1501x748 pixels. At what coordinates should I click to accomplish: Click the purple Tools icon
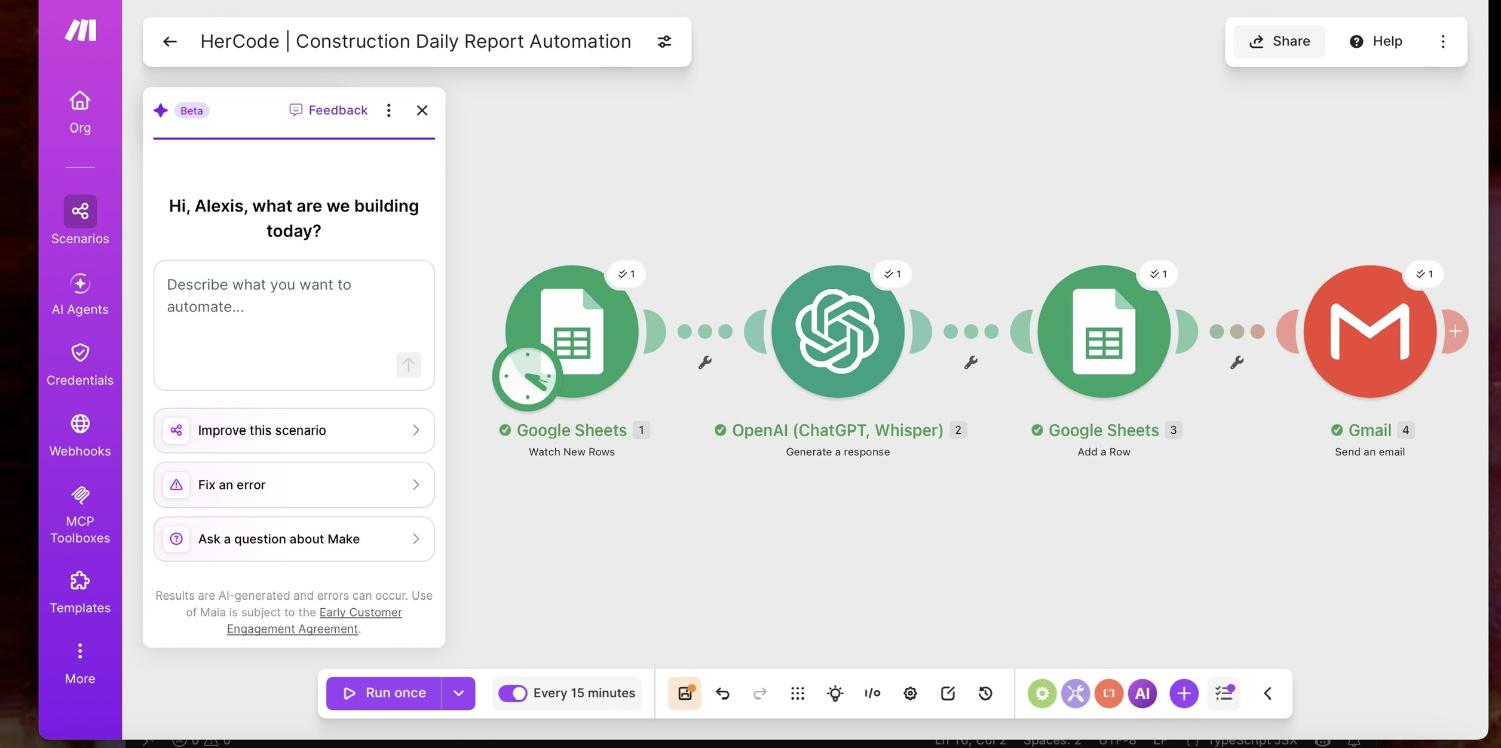(x=1075, y=693)
